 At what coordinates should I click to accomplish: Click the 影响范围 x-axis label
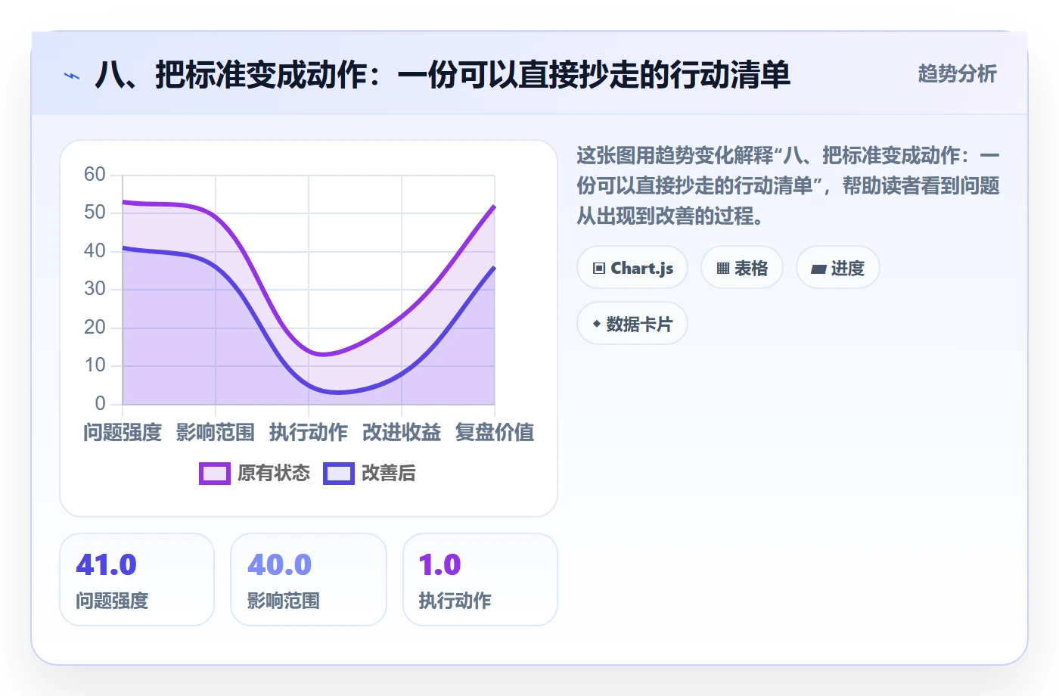(x=216, y=433)
